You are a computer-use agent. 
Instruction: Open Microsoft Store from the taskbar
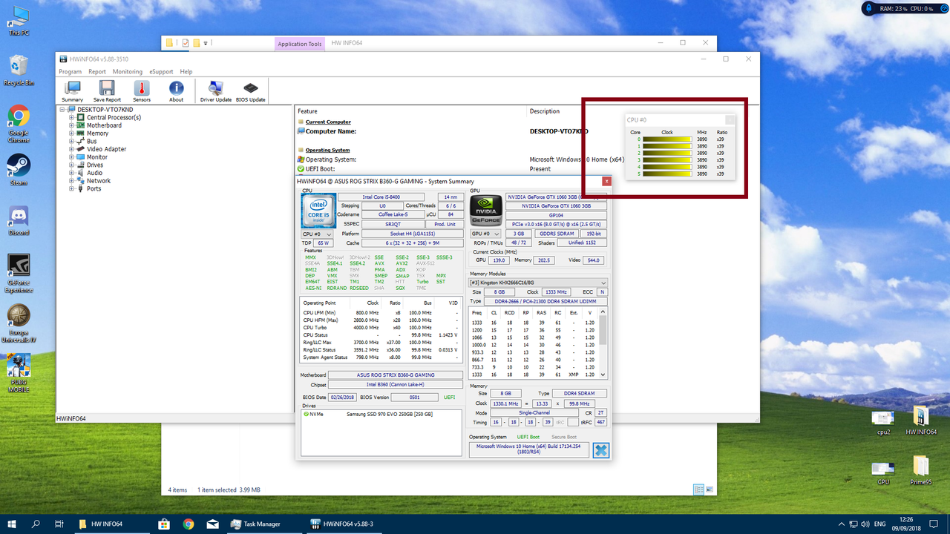click(x=164, y=524)
